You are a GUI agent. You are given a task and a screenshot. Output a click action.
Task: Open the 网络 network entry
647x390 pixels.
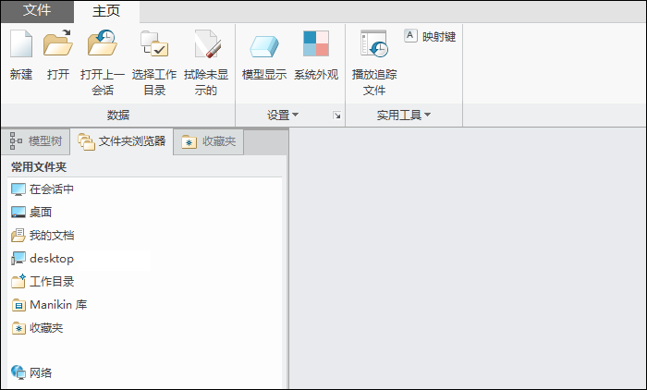31,372
